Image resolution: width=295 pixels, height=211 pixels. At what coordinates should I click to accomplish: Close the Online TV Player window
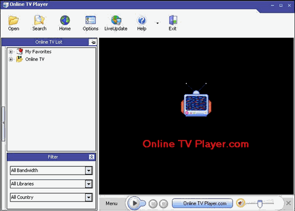(290, 5)
